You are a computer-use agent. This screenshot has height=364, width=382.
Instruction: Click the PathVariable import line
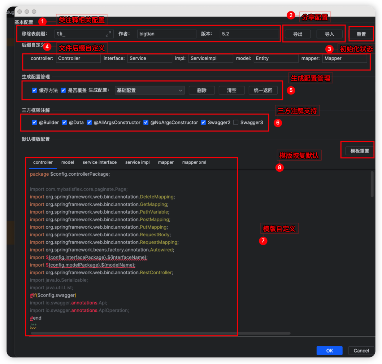100,212
